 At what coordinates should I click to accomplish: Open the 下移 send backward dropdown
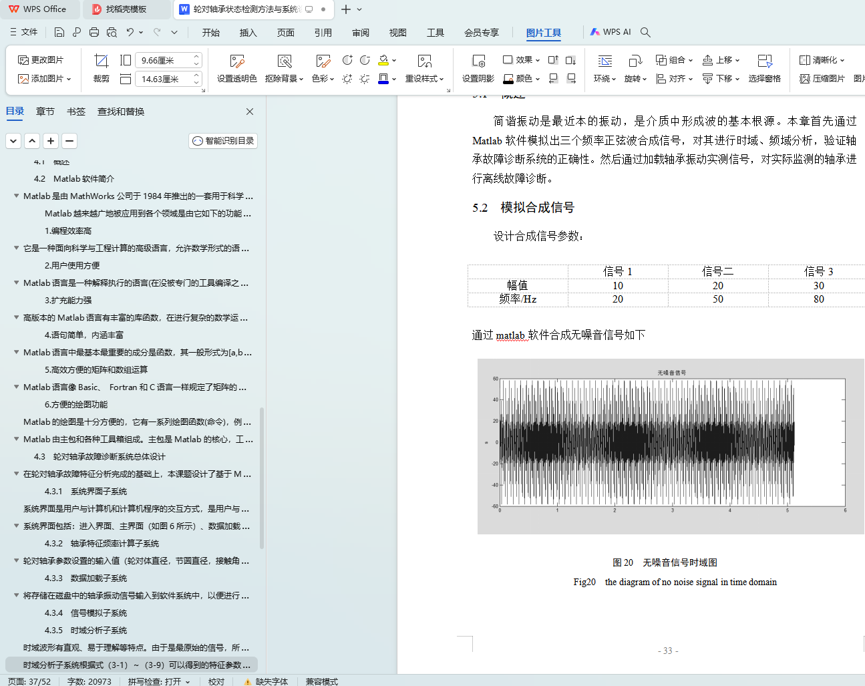click(721, 79)
